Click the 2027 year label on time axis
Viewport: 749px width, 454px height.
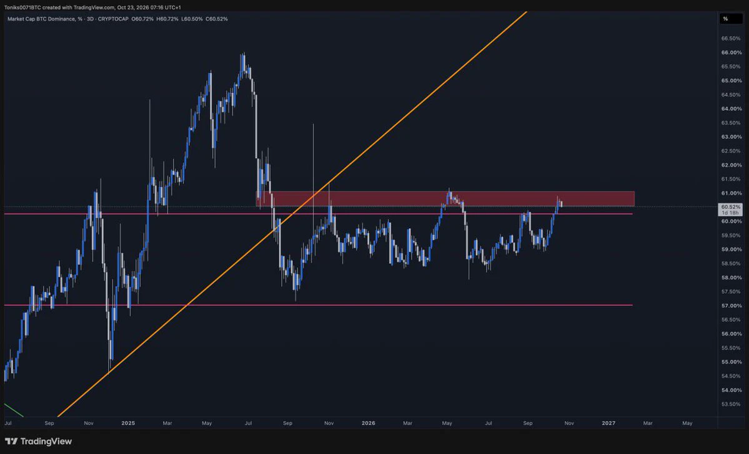click(608, 423)
